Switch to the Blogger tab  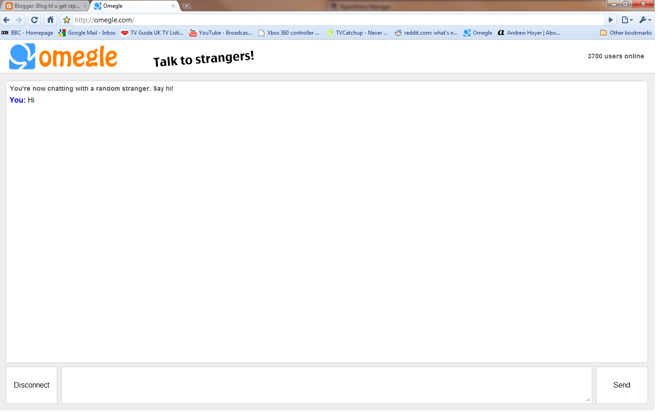pos(44,6)
